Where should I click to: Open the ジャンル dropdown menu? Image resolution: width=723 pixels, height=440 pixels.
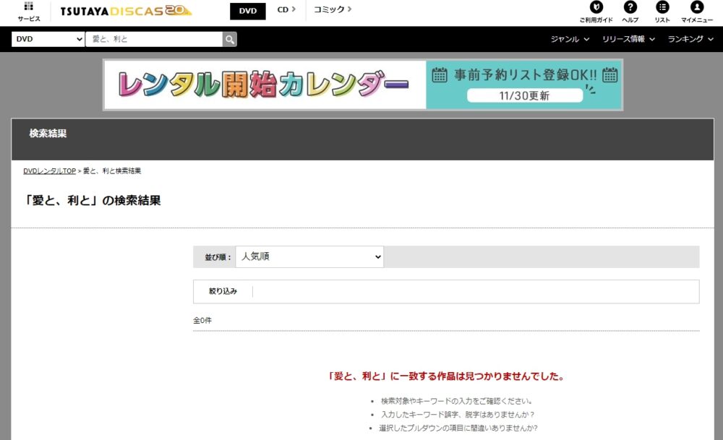(x=570, y=40)
